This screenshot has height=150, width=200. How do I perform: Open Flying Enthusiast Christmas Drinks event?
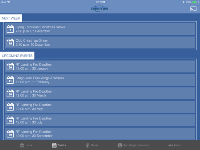tap(100, 29)
